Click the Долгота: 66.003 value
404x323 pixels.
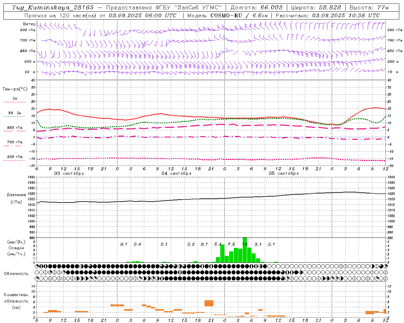257,8
